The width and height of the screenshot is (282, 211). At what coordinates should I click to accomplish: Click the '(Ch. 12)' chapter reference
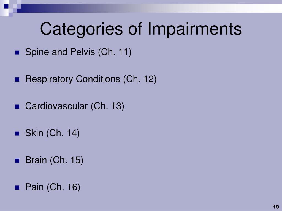point(140,79)
